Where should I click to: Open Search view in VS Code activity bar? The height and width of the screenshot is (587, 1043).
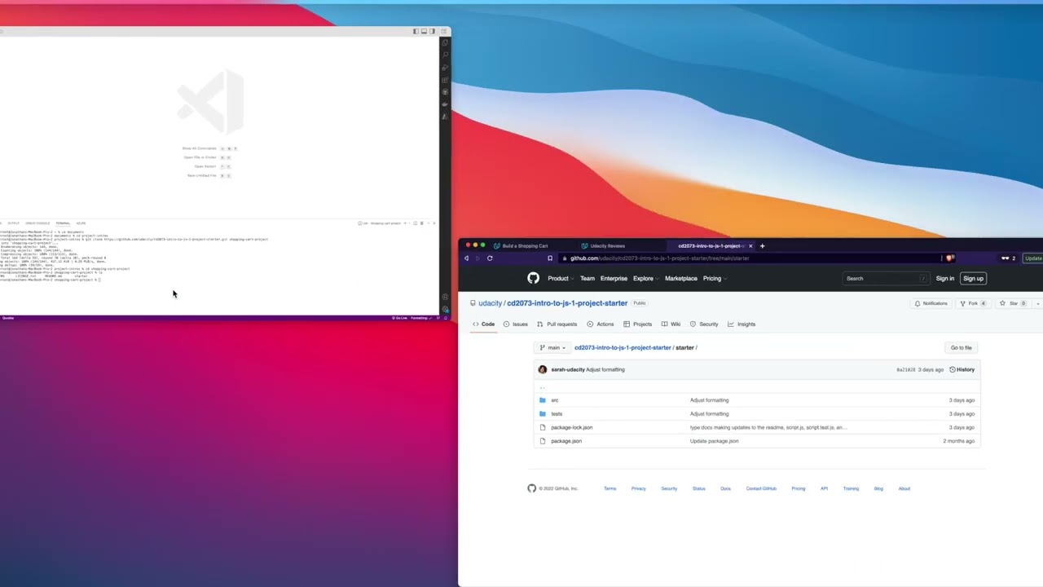tap(445, 55)
